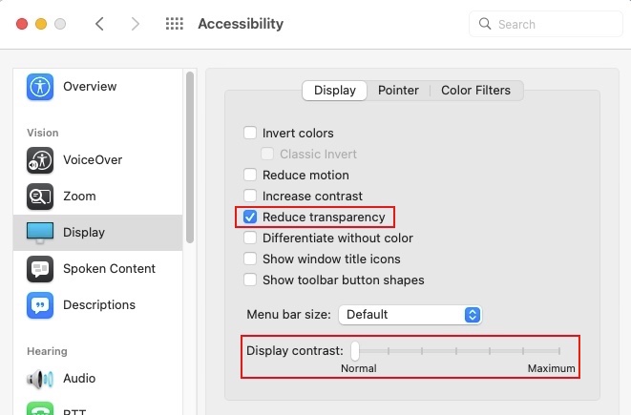Open the Spoken Content icon
Image resolution: width=631 pixels, height=415 pixels.
(x=40, y=269)
